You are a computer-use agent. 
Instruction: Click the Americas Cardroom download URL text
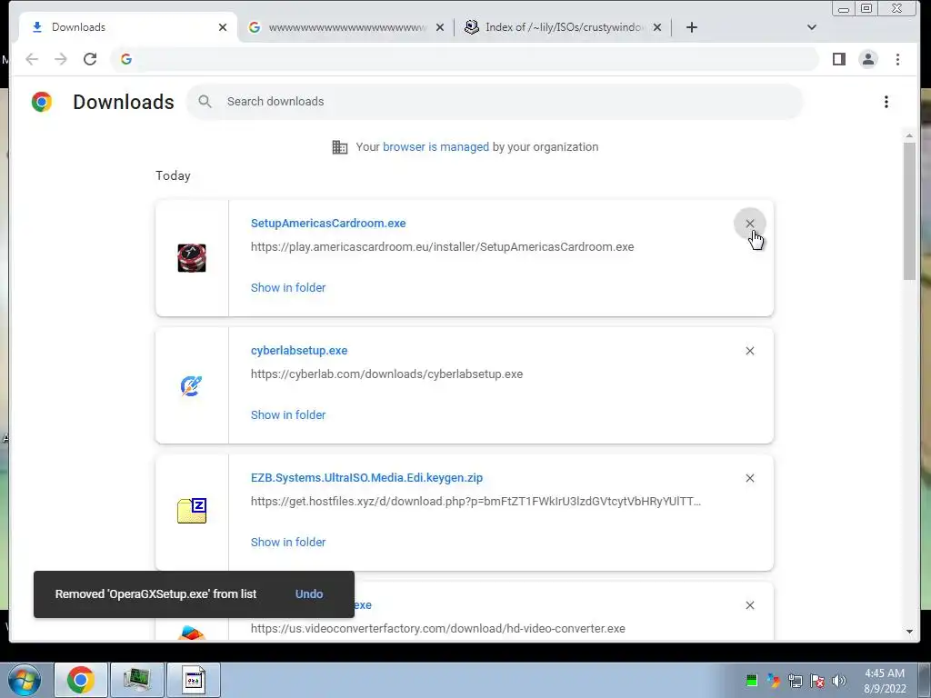pyautogui.click(x=443, y=247)
